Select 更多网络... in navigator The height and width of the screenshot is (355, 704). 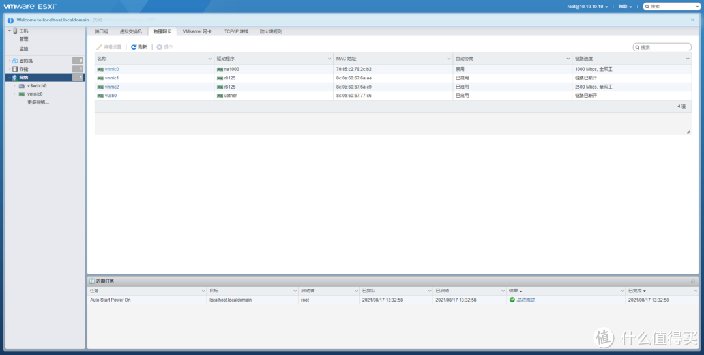click(x=38, y=102)
